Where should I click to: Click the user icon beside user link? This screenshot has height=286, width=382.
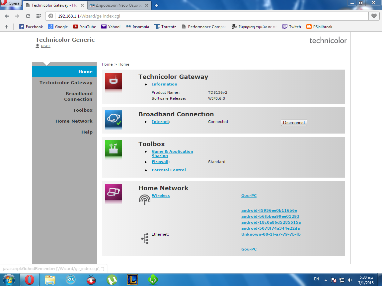point(38,46)
